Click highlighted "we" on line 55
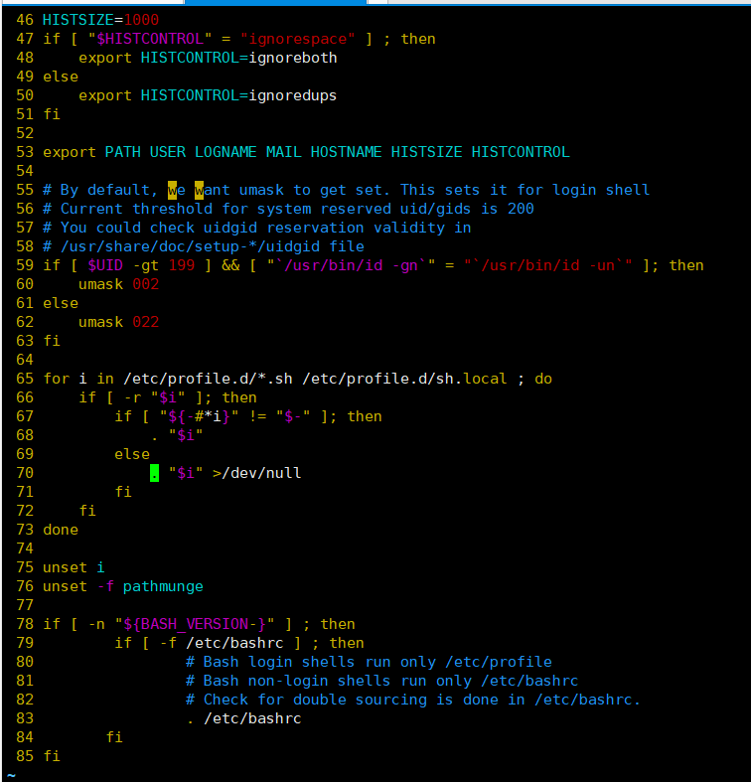This screenshot has width=751, height=782. coord(177,190)
